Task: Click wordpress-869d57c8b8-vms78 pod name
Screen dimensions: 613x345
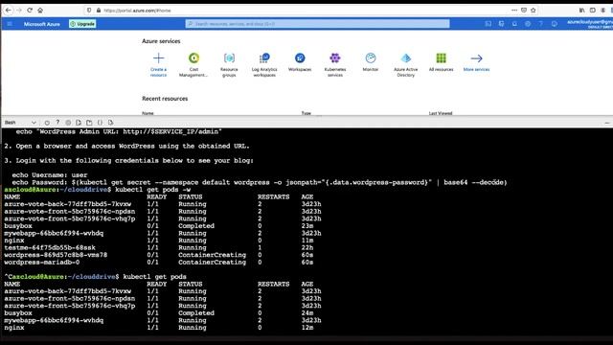Action: (56, 255)
